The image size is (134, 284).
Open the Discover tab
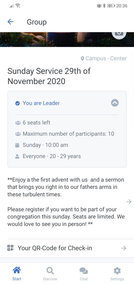pyautogui.click(x=50, y=274)
